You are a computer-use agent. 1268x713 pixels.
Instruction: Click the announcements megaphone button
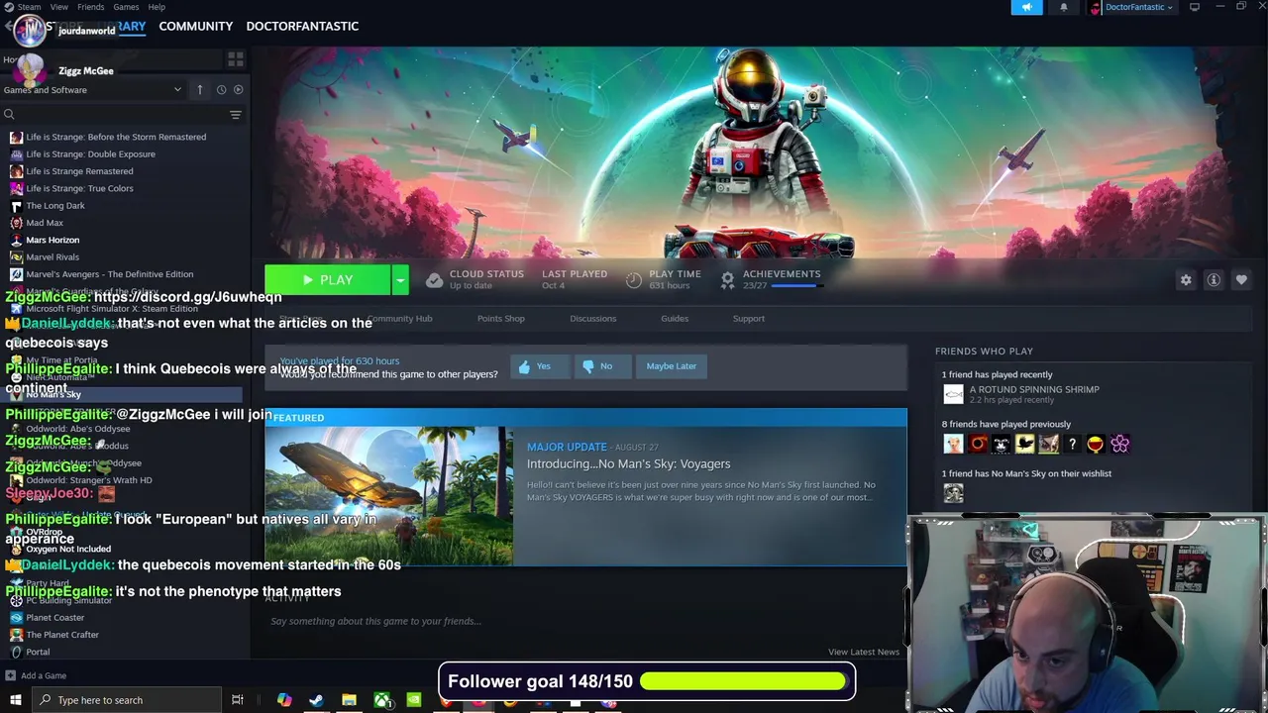(x=1026, y=7)
